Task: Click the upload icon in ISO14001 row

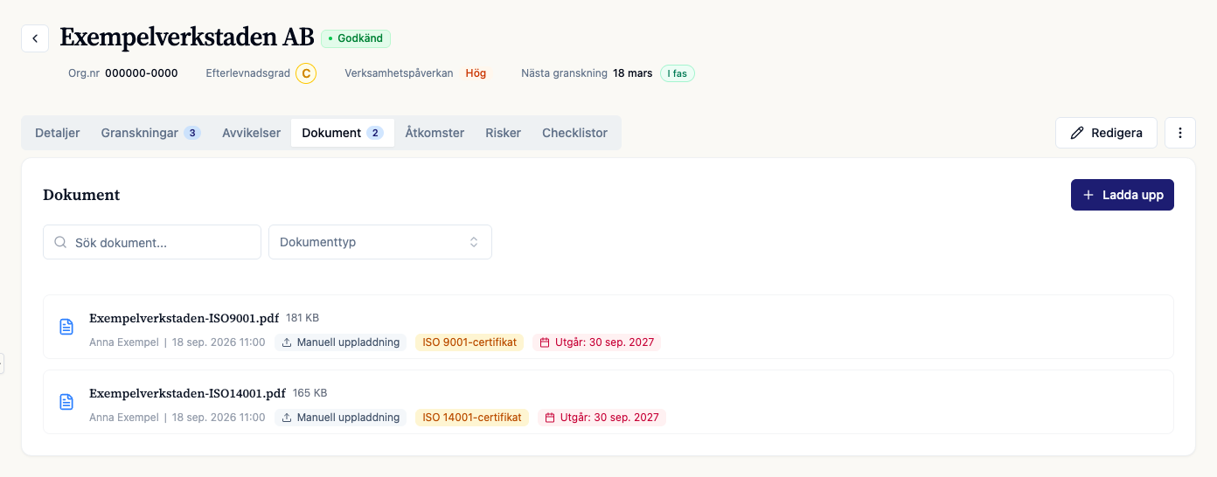Action: coord(287,418)
